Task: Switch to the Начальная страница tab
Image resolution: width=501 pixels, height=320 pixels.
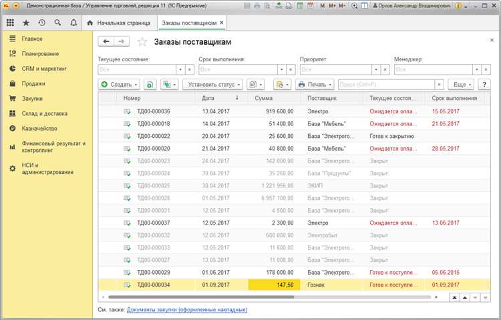Action: pos(124,23)
